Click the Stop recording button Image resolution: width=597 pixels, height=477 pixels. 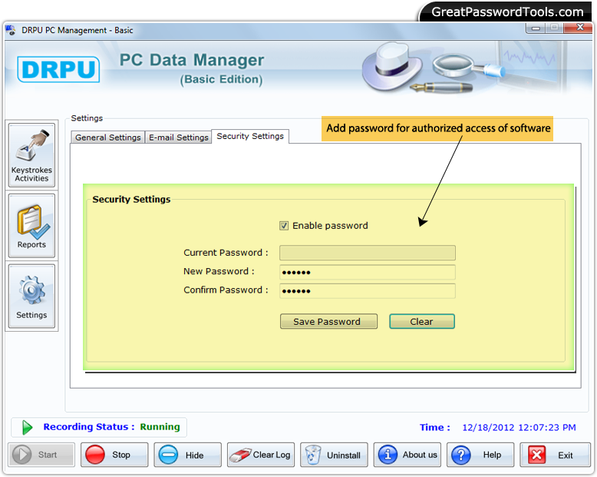pyautogui.click(x=114, y=455)
